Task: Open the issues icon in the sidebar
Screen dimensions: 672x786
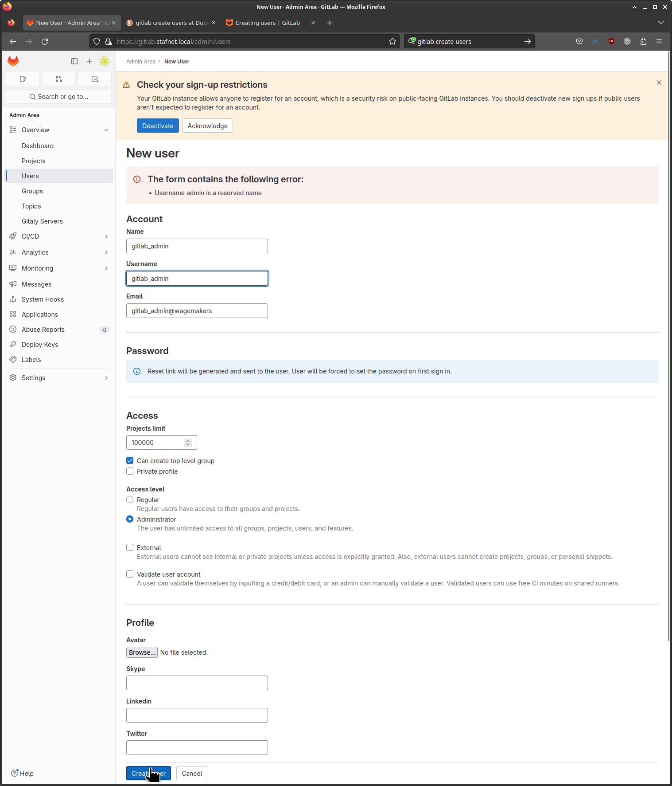Action: 23,79
